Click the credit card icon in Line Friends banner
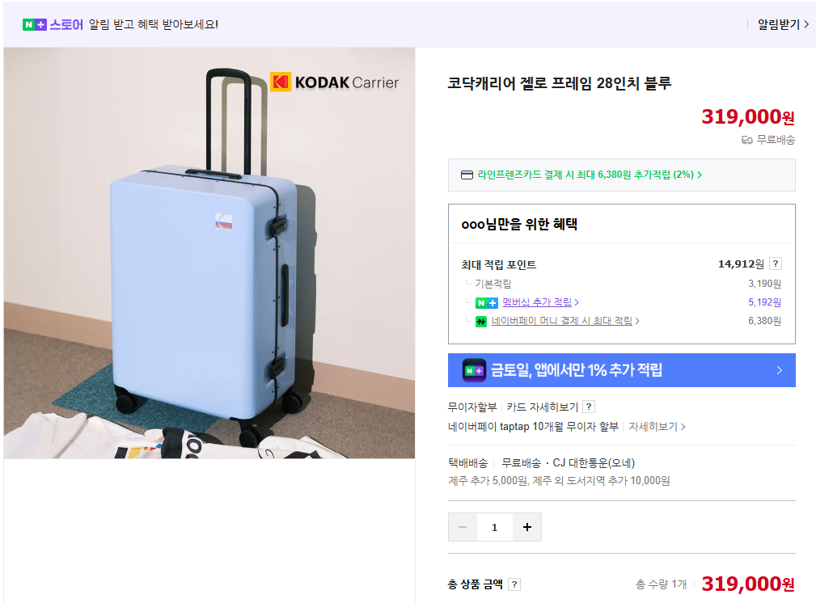The image size is (816, 603). (x=467, y=175)
